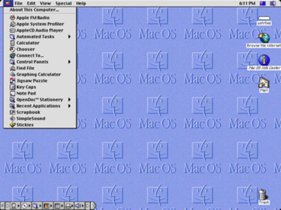Select Mac OS Info Center desktop icon
Viewport: 281px width, 210px height.
[264, 60]
